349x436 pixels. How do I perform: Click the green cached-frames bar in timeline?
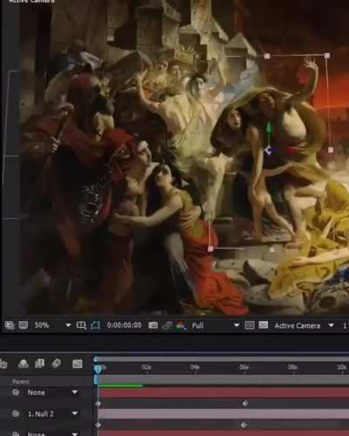pos(120,385)
